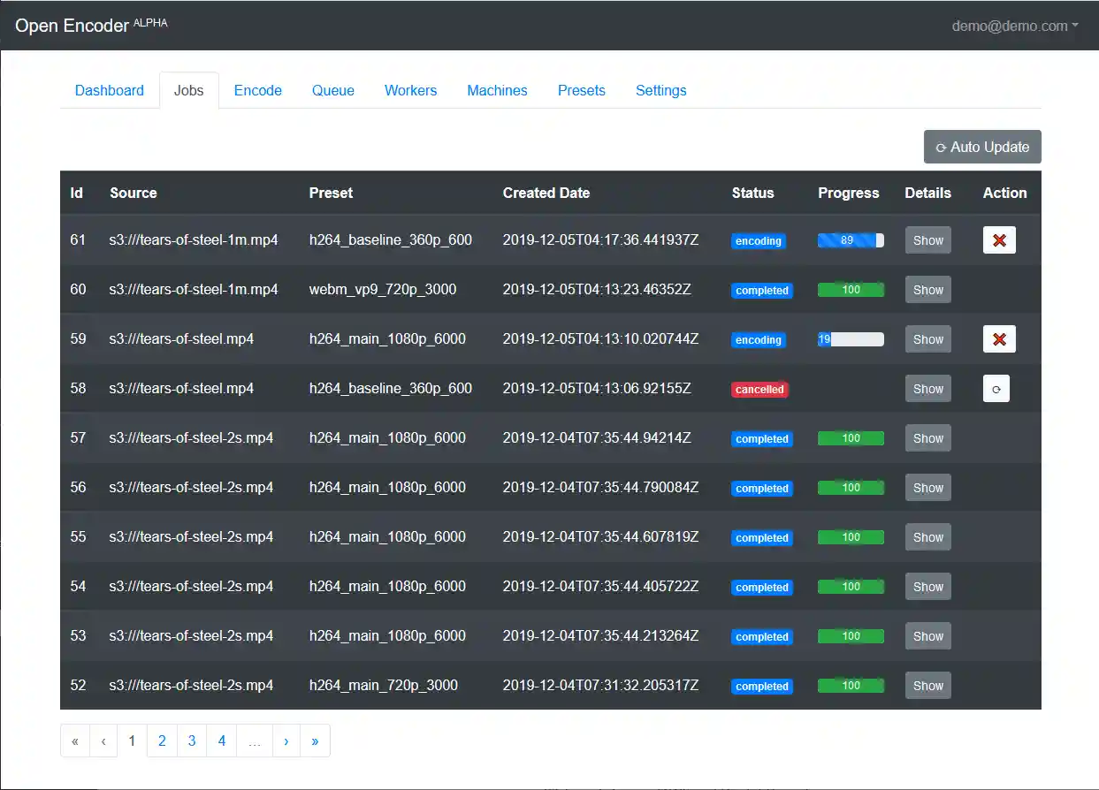Click the completed badge for job 60

point(762,290)
